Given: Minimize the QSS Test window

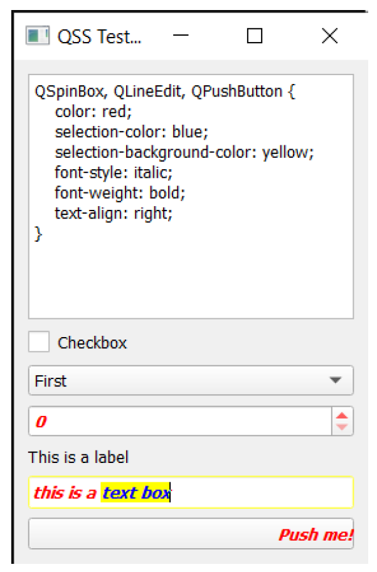Looking at the screenshot, I should (x=181, y=35).
